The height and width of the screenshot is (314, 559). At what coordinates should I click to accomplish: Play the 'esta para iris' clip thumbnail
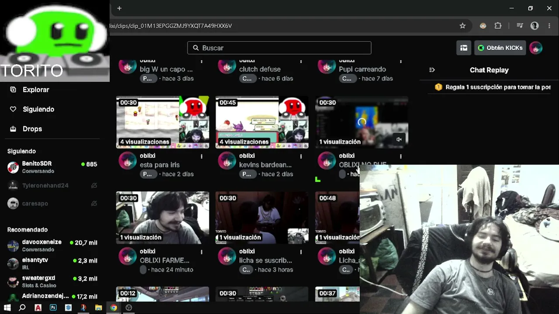[162, 122]
